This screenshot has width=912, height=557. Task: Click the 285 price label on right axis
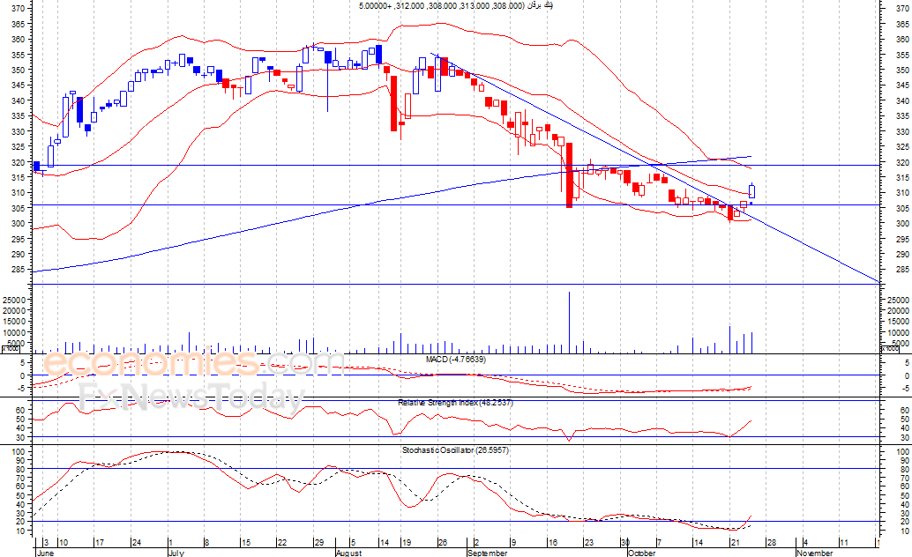[x=902, y=269]
